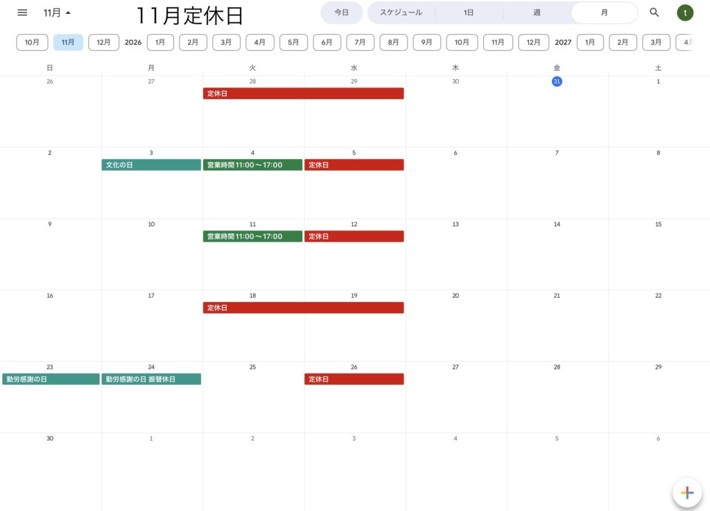Click the create event plus button
Image resolution: width=710 pixels, height=511 pixels.
[686, 493]
